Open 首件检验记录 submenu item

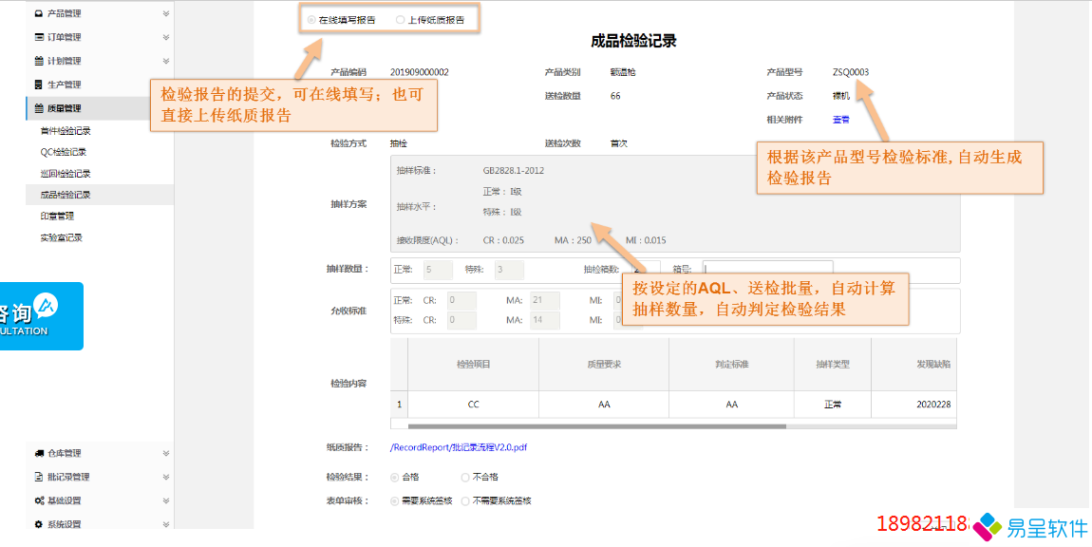(x=66, y=131)
